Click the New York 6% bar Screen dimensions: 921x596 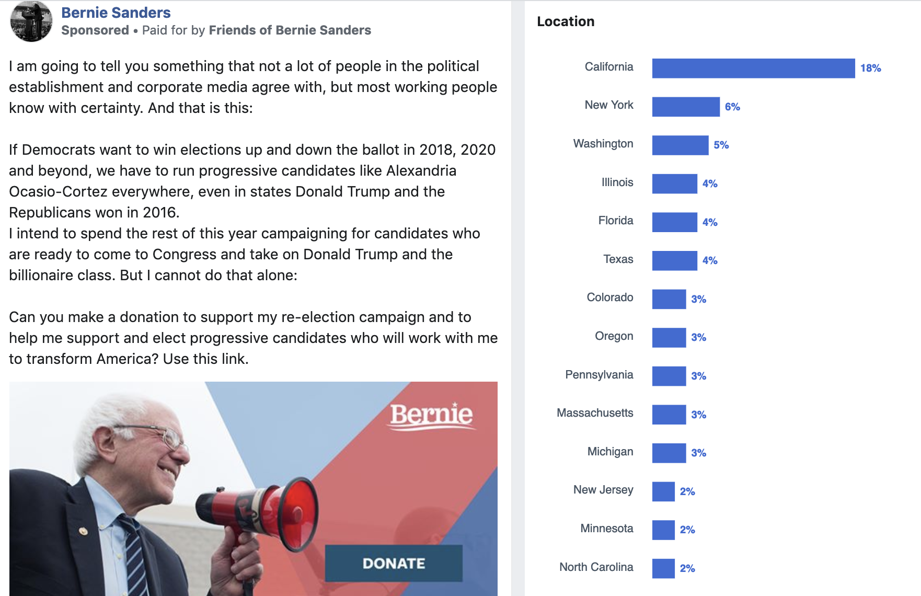[x=686, y=107]
